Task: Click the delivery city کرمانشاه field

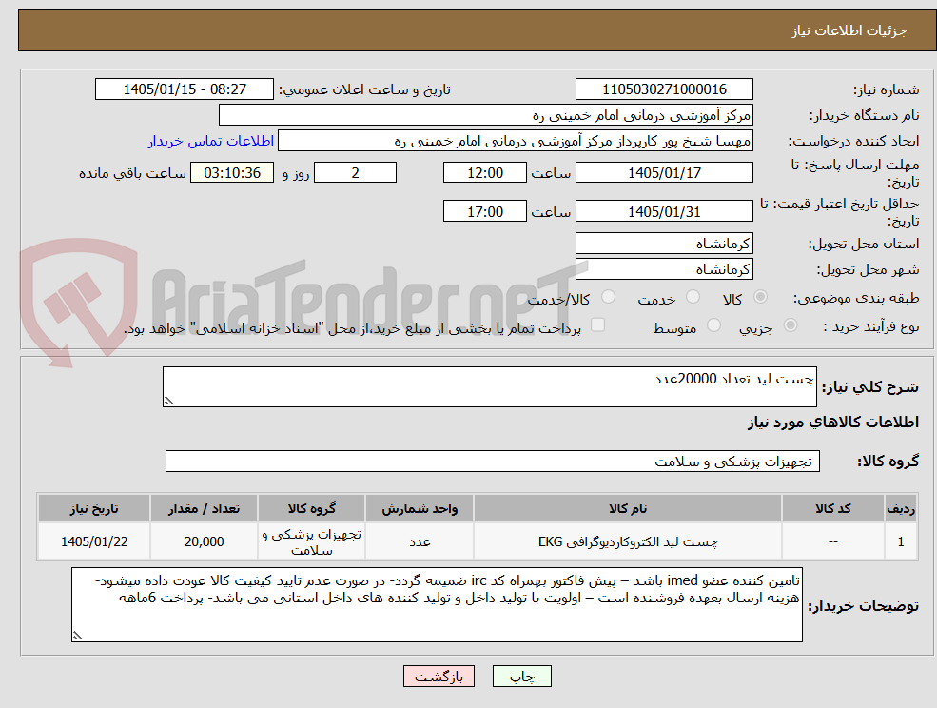Action: point(664,269)
